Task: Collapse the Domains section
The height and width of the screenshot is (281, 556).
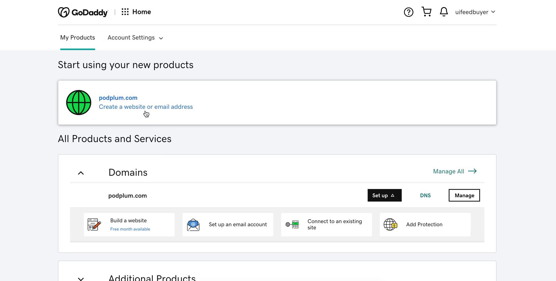Action: (x=81, y=173)
